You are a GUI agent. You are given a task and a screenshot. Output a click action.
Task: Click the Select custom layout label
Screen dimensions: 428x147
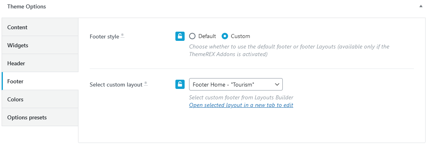pos(116,85)
